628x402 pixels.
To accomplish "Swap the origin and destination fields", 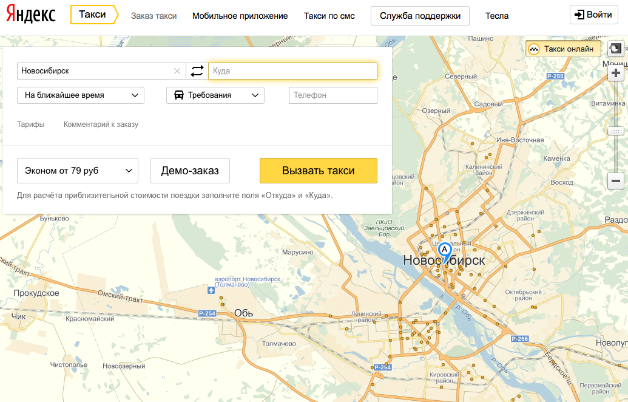I will [197, 71].
